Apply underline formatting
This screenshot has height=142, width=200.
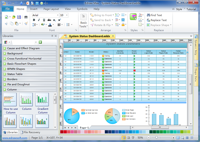coord(44,20)
